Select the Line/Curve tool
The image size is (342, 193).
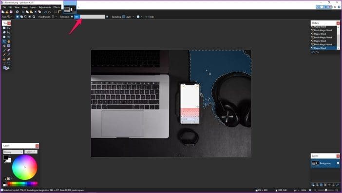[x=8, y=63]
